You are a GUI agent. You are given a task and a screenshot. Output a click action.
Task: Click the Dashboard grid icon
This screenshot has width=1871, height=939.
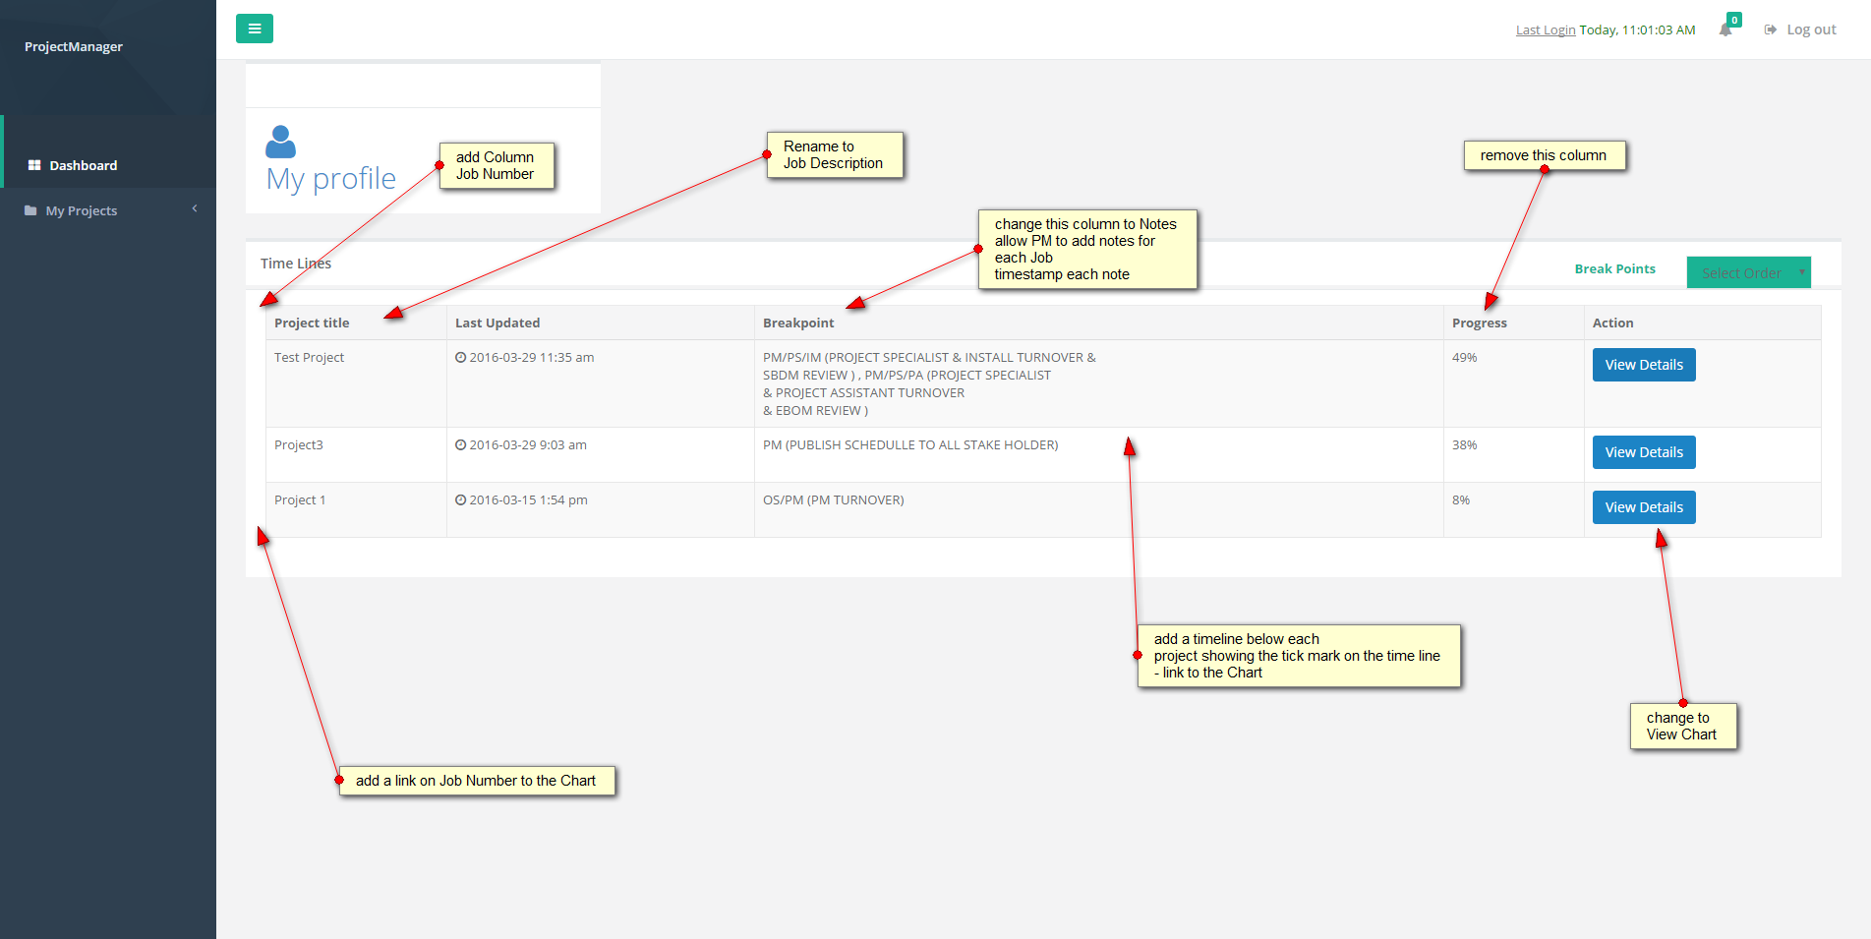point(34,165)
